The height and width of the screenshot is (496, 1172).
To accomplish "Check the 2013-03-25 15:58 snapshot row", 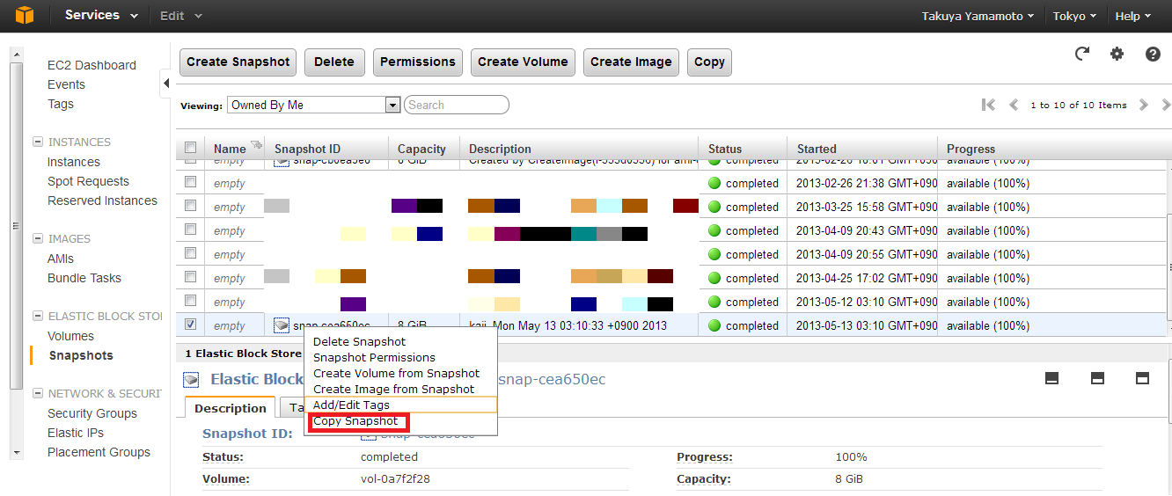I will pyautogui.click(x=190, y=206).
